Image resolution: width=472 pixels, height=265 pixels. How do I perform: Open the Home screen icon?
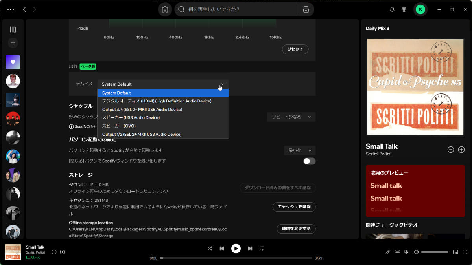[165, 9]
